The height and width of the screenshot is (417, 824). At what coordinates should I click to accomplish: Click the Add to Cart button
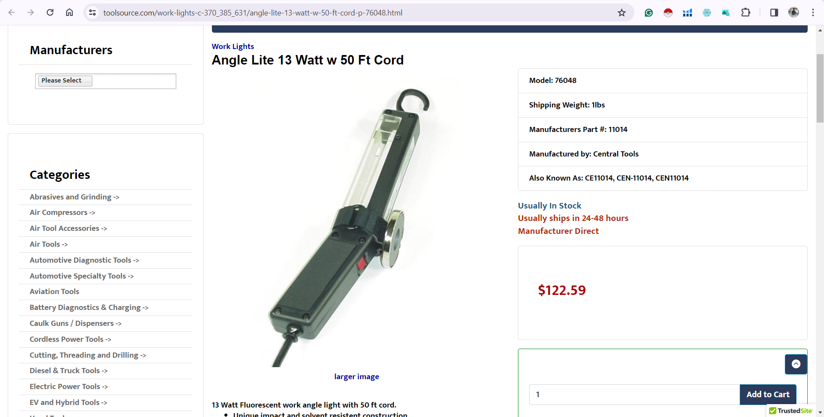pos(768,394)
